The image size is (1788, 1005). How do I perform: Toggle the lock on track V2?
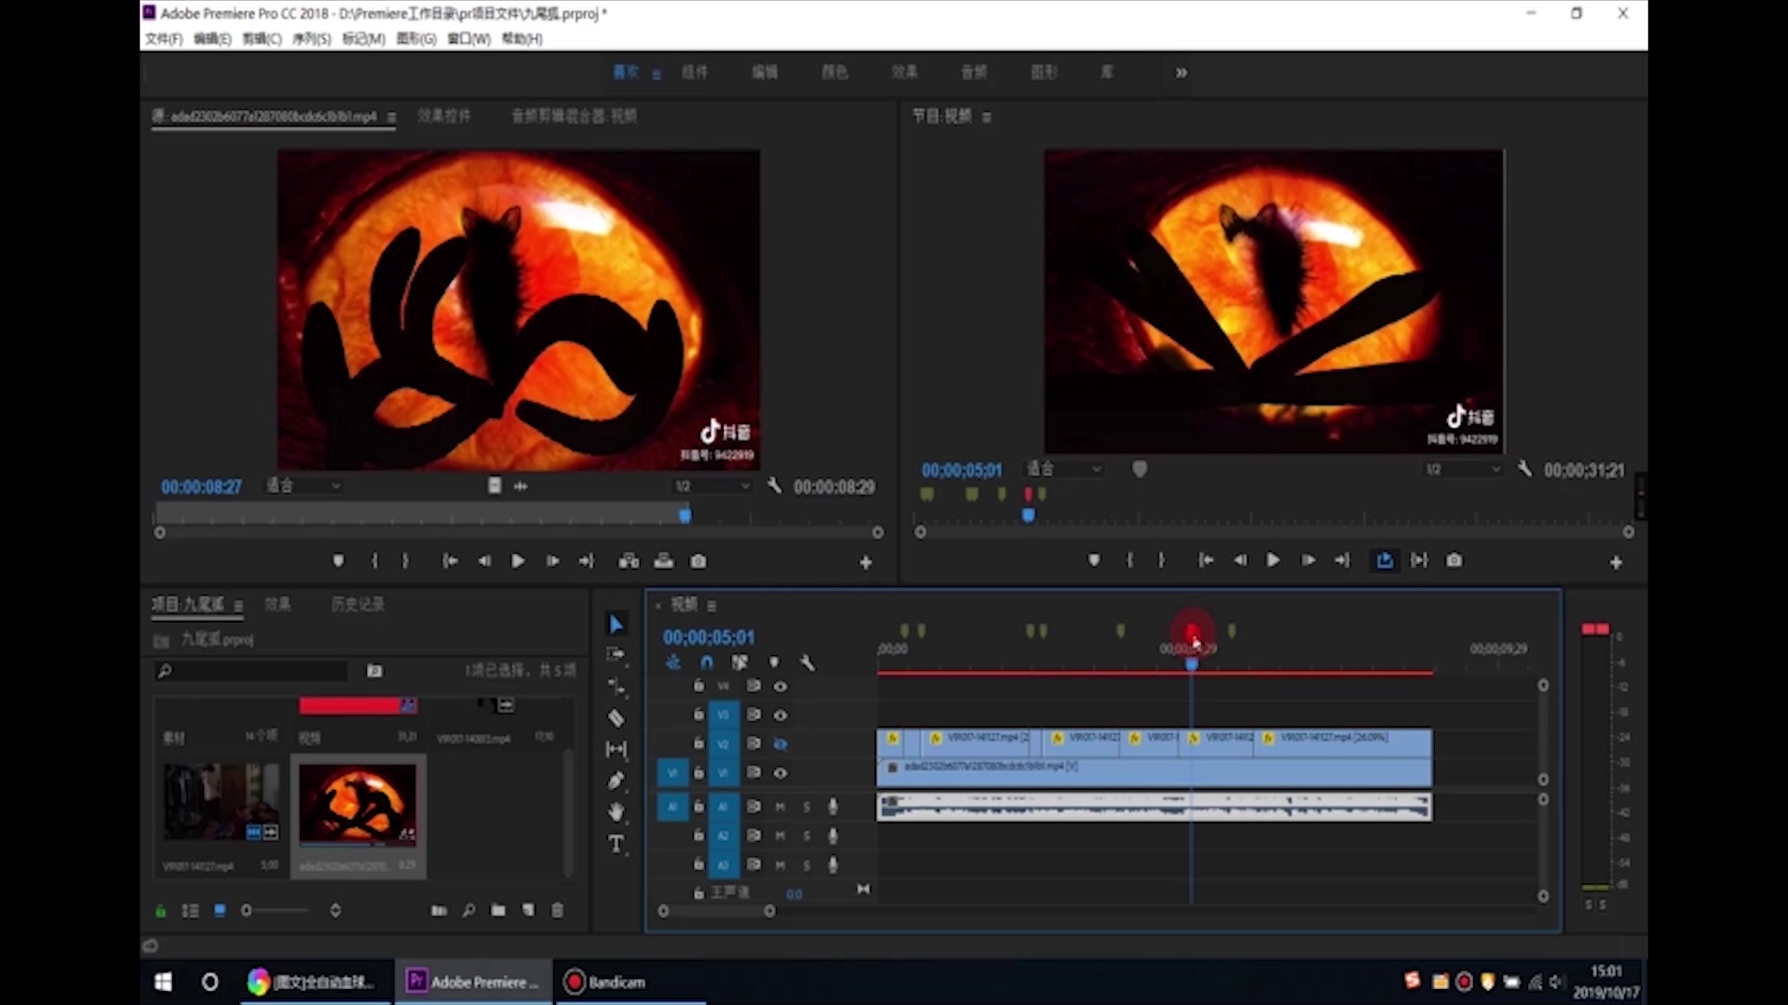tap(698, 743)
